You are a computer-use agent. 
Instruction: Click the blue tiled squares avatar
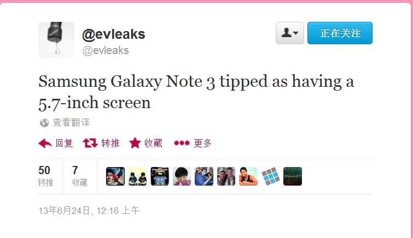(x=271, y=176)
